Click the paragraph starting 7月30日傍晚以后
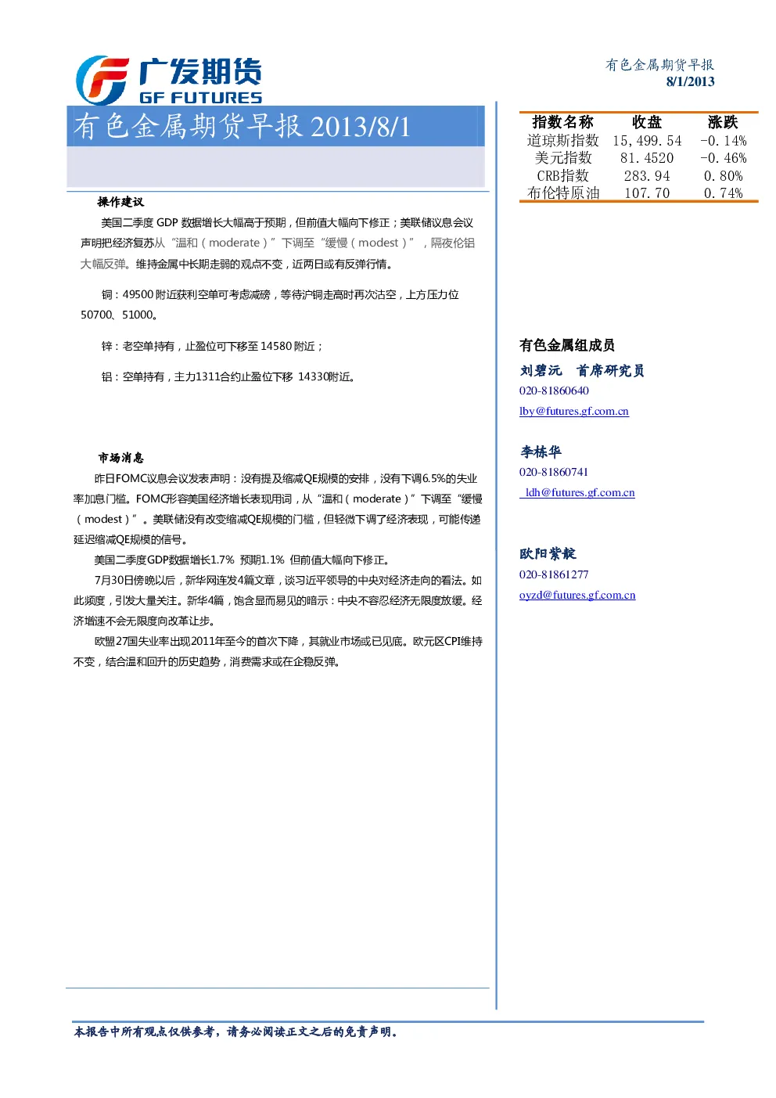The image size is (776, 1098). (x=278, y=600)
